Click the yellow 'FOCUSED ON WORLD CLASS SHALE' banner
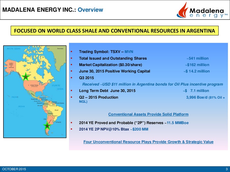230x172 pixels. [x=114, y=31]
